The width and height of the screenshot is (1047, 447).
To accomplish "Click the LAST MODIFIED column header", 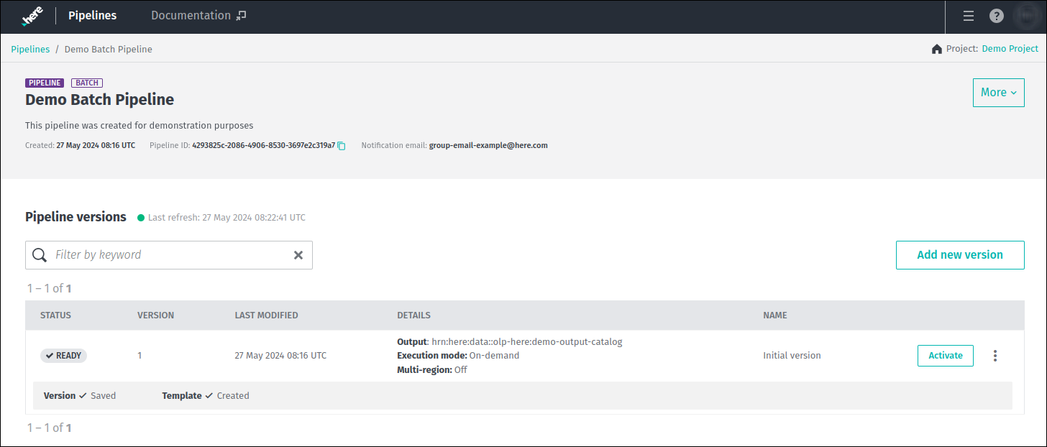I will (266, 315).
